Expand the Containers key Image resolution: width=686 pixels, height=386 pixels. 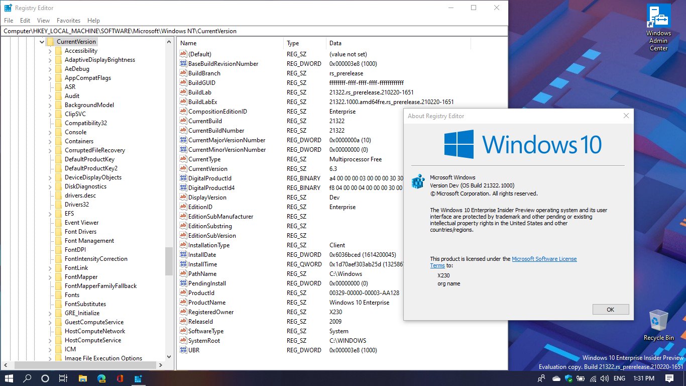click(50, 141)
